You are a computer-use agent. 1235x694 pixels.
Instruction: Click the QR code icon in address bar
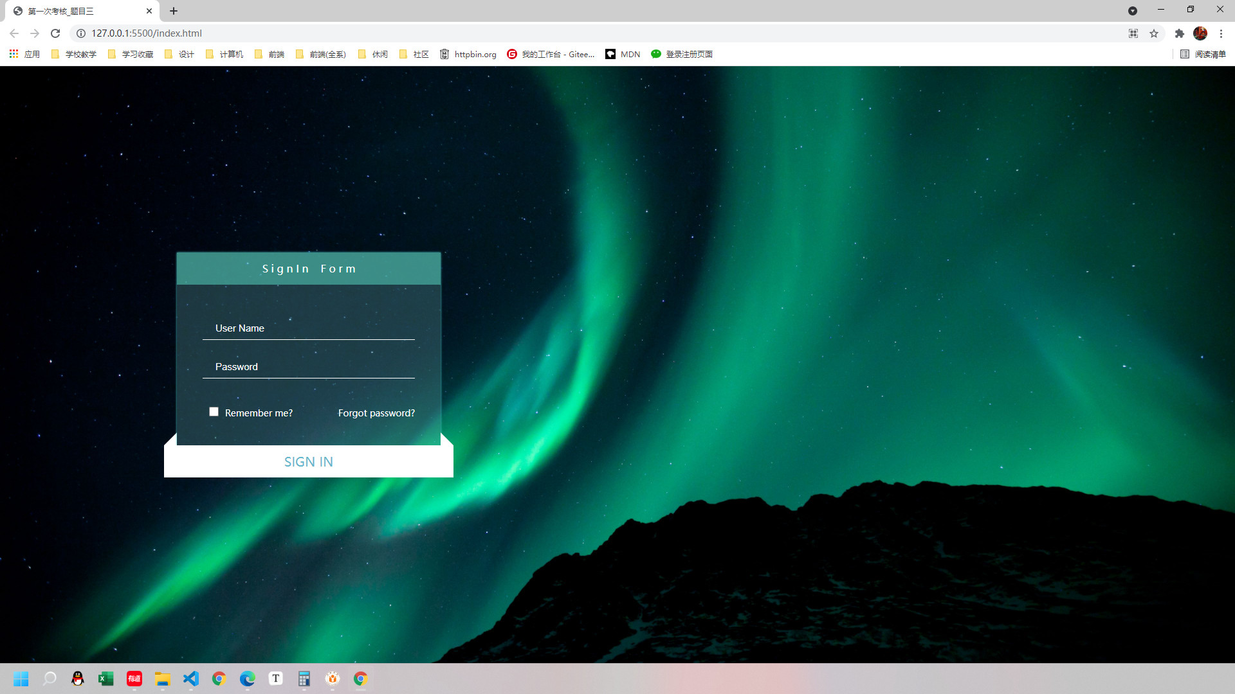point(1133,33)
